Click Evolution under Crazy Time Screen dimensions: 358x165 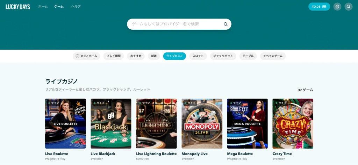(279, 159)
